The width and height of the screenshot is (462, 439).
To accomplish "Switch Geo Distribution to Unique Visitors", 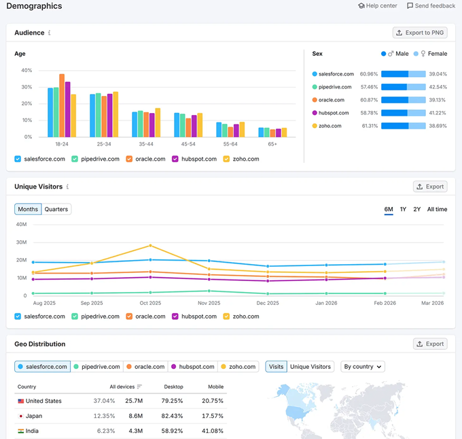I will 310,366.
